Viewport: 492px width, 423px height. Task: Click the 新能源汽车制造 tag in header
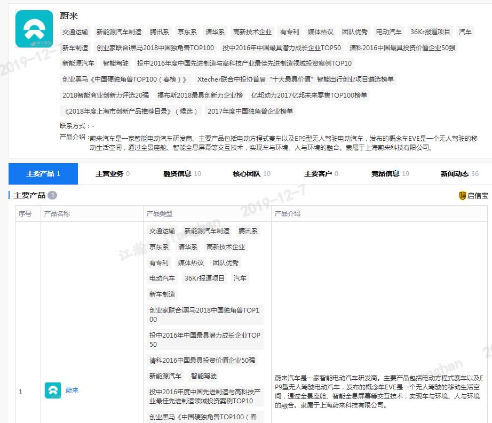click(x=119, y=31)
